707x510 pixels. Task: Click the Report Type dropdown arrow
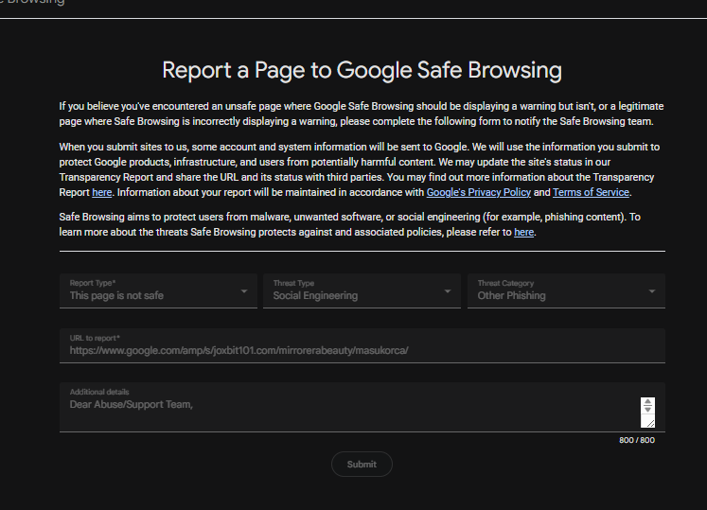[244, 291]
